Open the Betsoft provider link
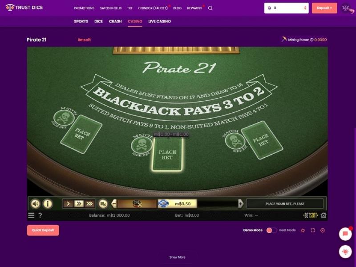This screenshot has height=267, width=356. pyautogui.click(x=84, y=40)
